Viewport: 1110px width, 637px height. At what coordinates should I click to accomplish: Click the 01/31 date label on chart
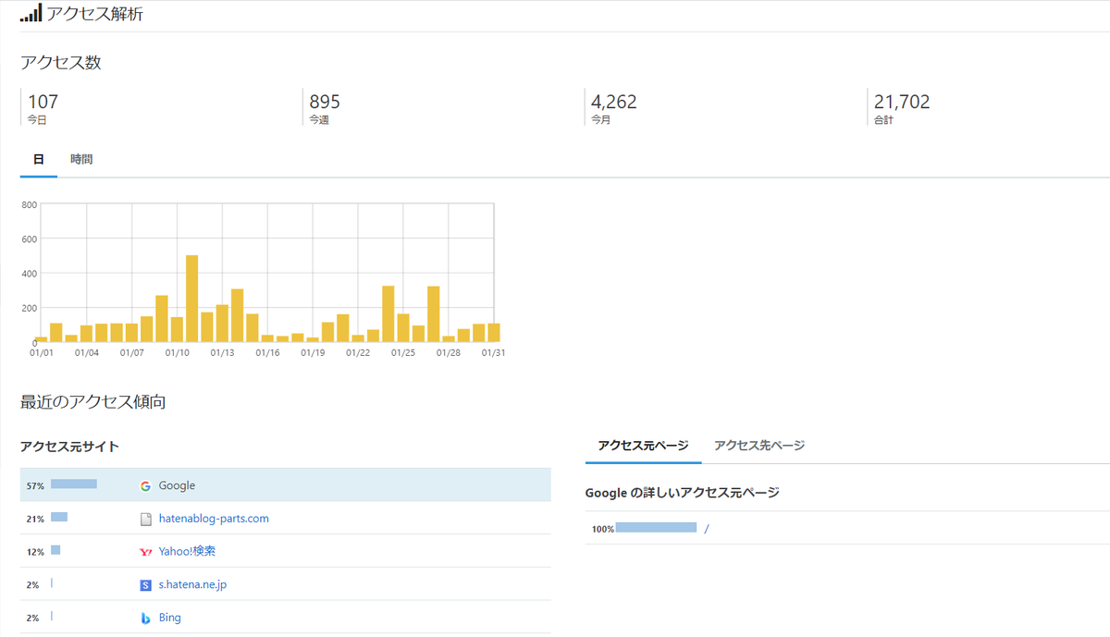pyautogui.click(x=493, y=352)
